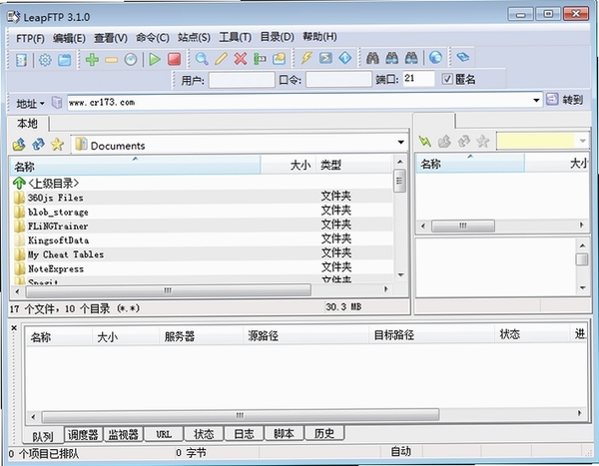The width and height of the screenshot is (599, 466).
Task: Open settings gear icon in toolbar
Action: click(x=45, y=60)
